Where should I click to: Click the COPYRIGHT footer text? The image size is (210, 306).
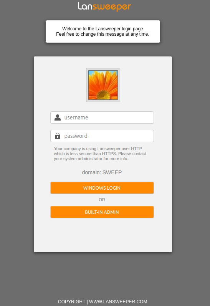pyautogui.click(x=72, y=301)
